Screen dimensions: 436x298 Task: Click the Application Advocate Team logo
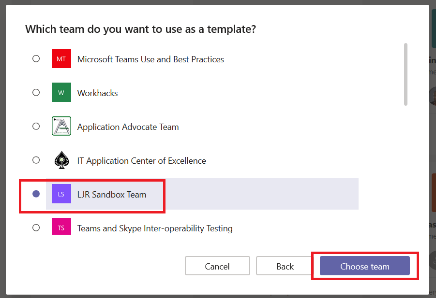coord(61,126)
